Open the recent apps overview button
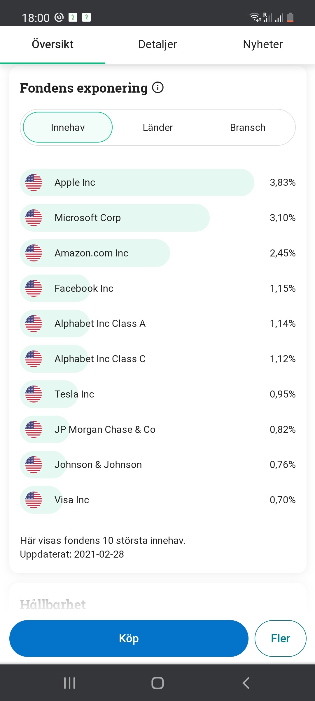The height and width of the screenshot is (701, 315). point(69,683)
